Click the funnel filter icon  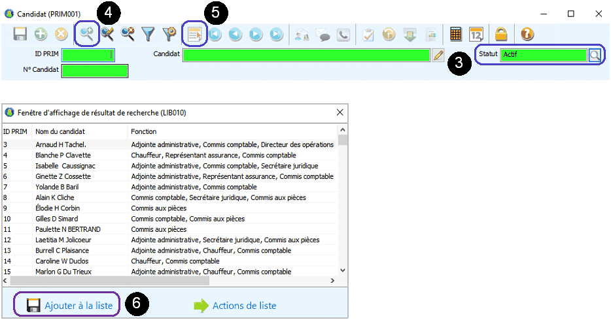148,34
